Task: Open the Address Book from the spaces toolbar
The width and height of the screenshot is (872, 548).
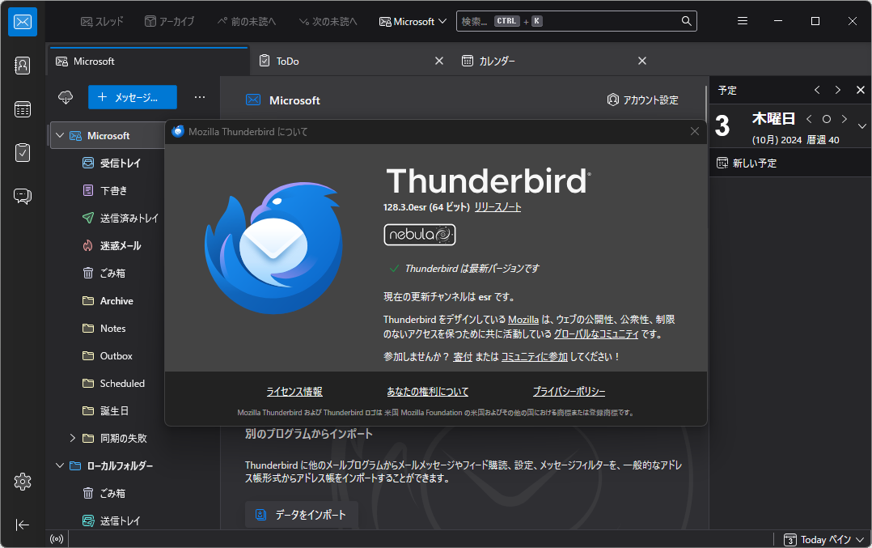Action: (22, 66)
